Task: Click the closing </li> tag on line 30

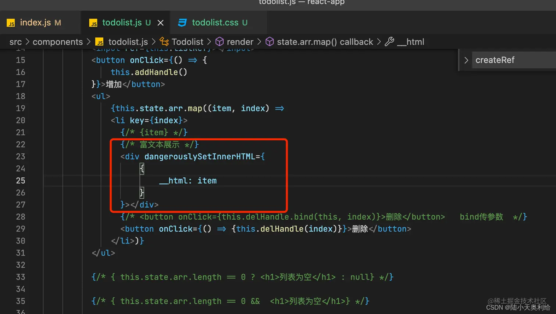Action: tap(122, 241)
